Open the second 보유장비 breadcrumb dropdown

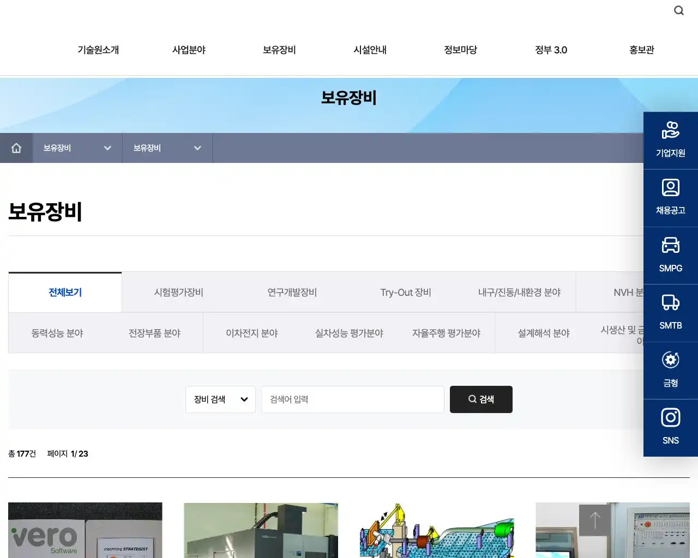coord(166,148)
